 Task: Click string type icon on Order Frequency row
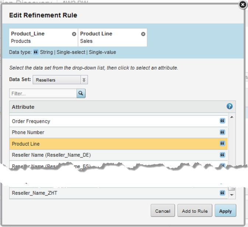click(222, 121)
